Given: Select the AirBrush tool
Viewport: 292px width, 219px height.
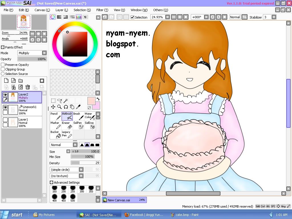Looking at the screenshot, I should click(67, 116).
